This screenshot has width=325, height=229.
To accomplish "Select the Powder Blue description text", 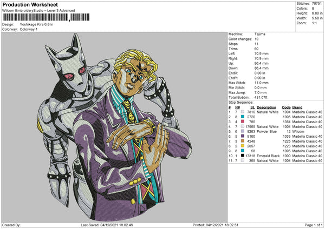I will tap(266, 131).
